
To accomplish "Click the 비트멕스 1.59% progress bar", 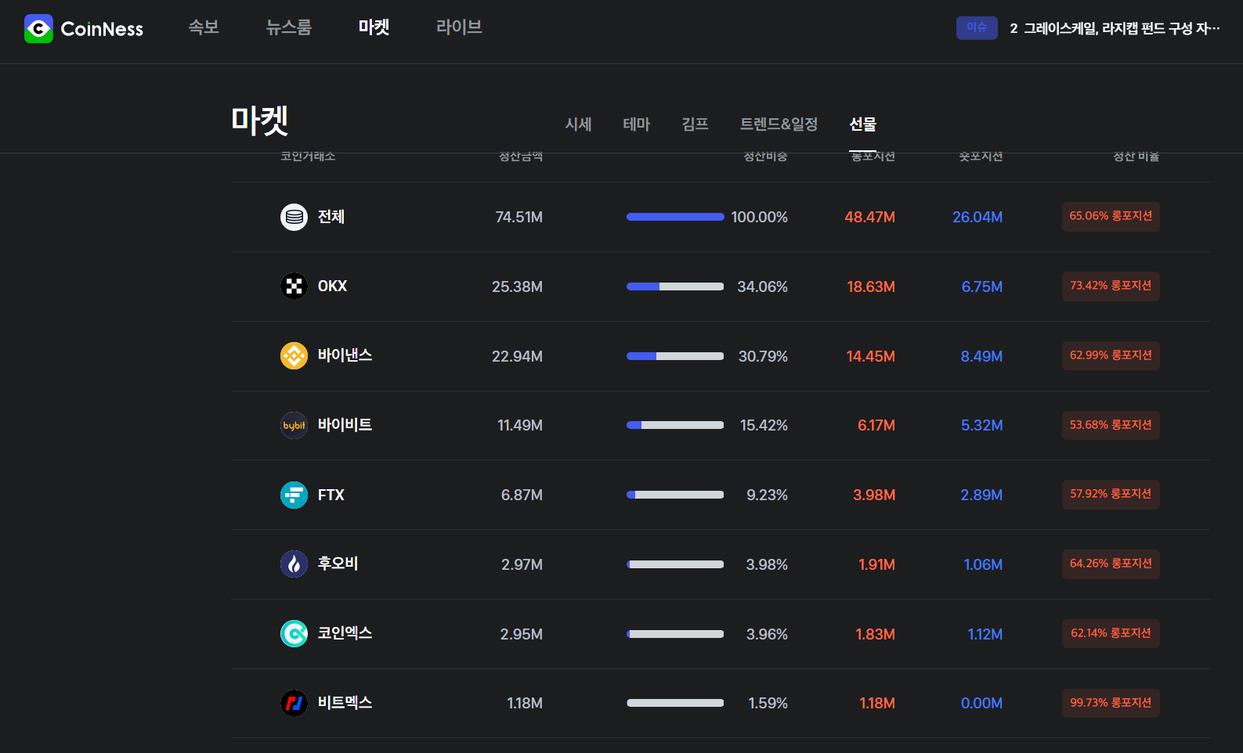I will pyautogui.click(x=675, y=703).
